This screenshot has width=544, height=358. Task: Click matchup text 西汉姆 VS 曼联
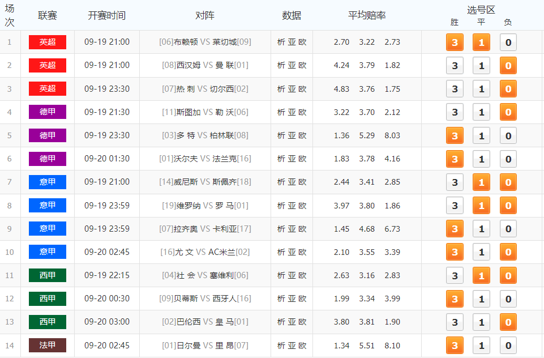tap(205, 65)
